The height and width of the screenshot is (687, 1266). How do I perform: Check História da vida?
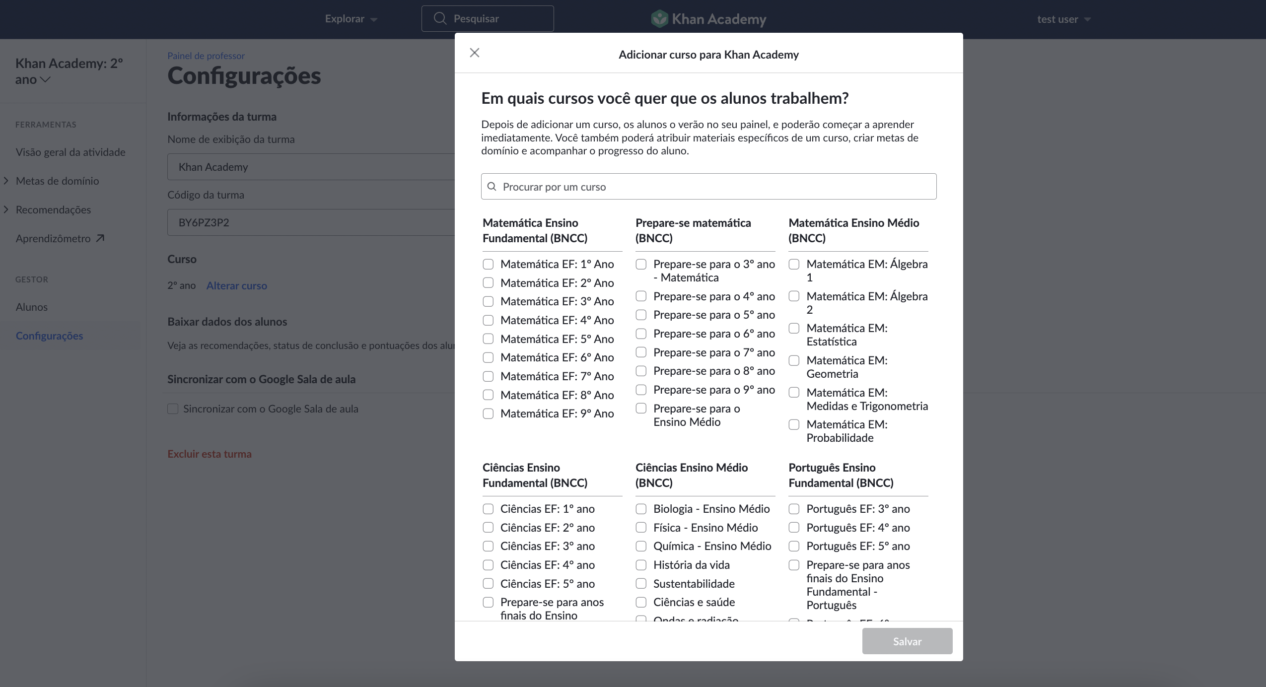pos(641,565)
